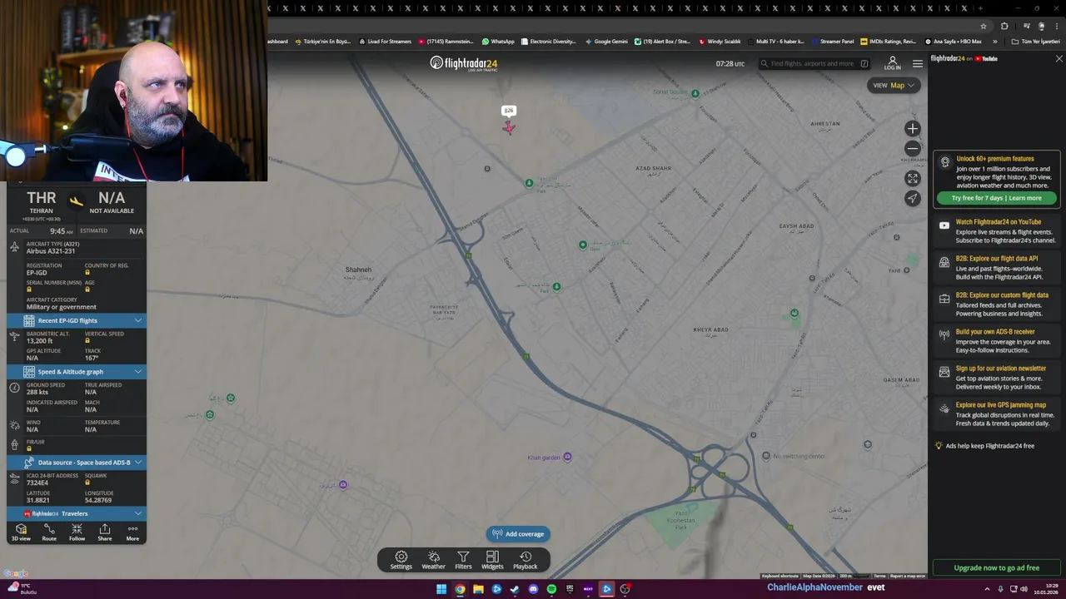Share this flight

point(104,532)
